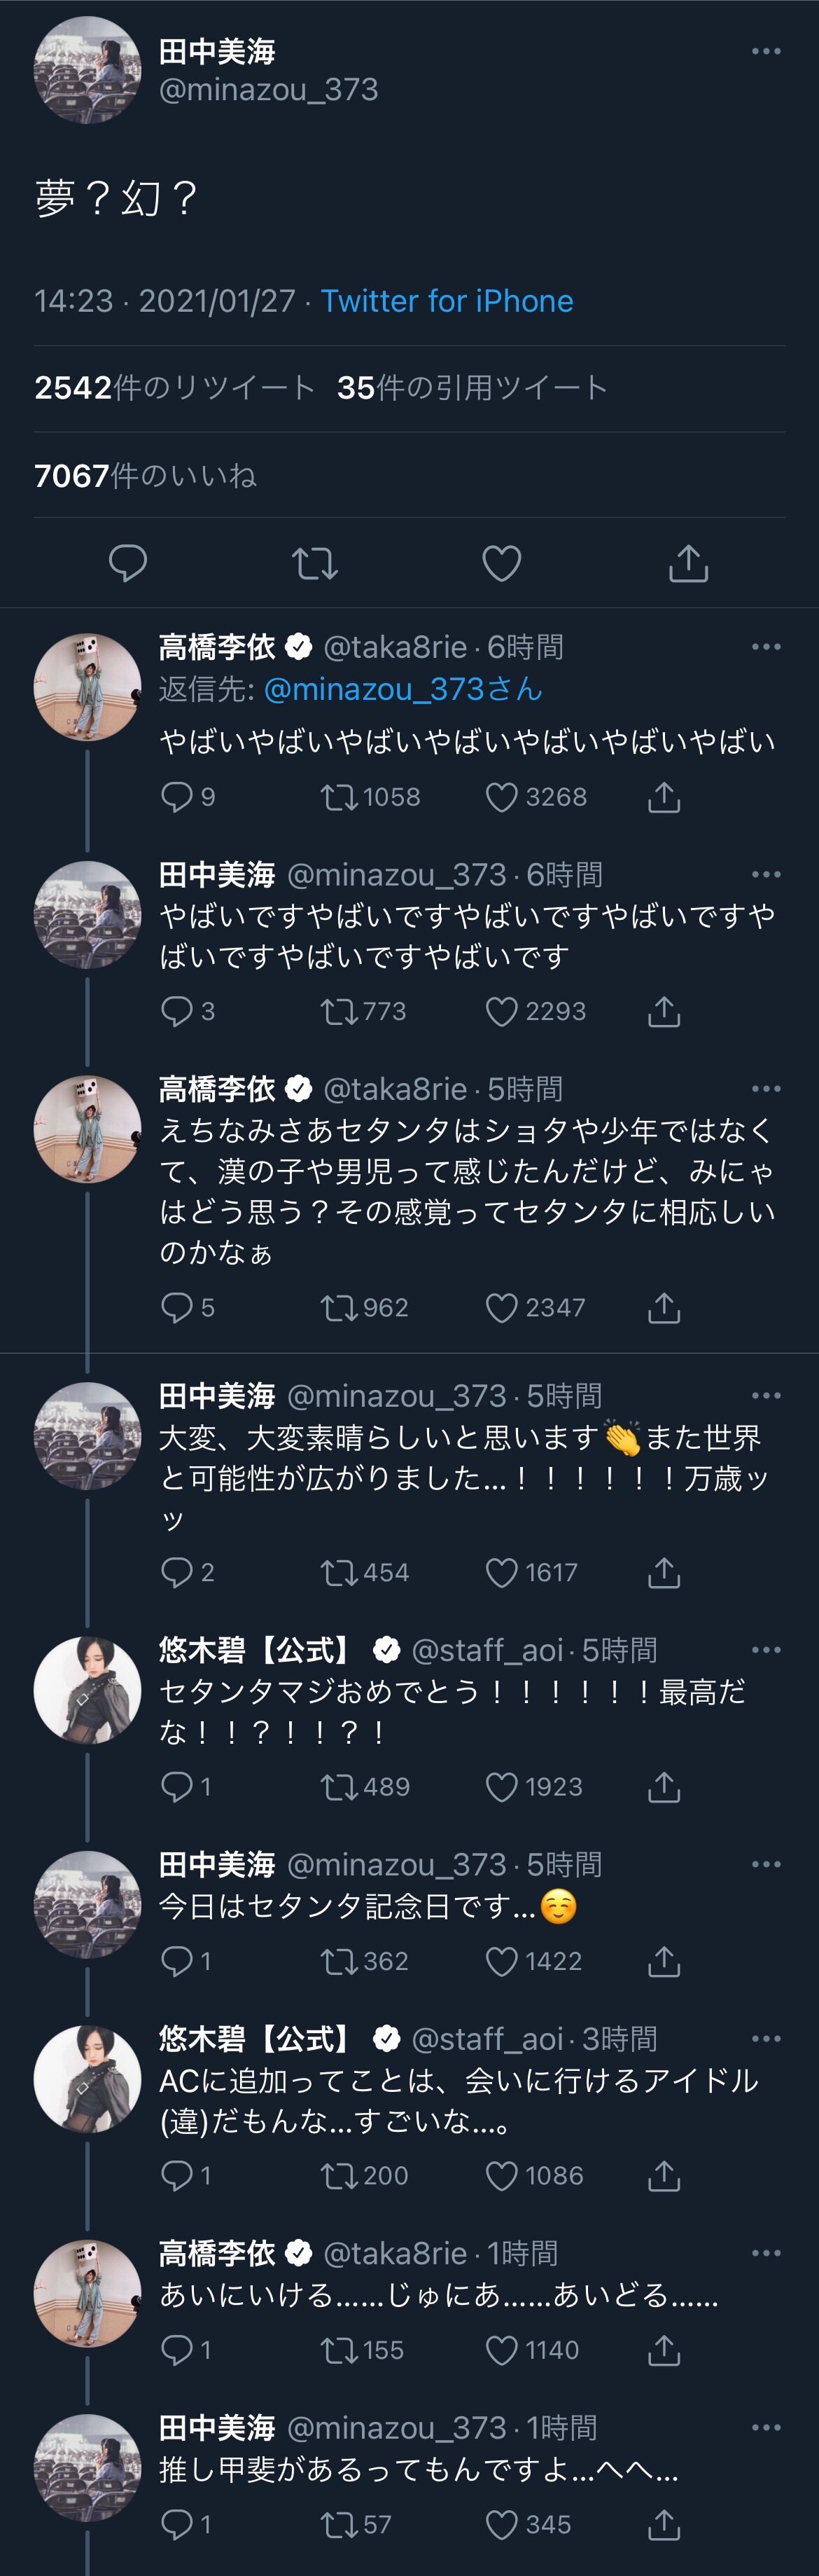Retweet the main 夢？幻？ tweet
Image resolution: width=819 pixels, height=2576 pixels.
coord(314,563)
